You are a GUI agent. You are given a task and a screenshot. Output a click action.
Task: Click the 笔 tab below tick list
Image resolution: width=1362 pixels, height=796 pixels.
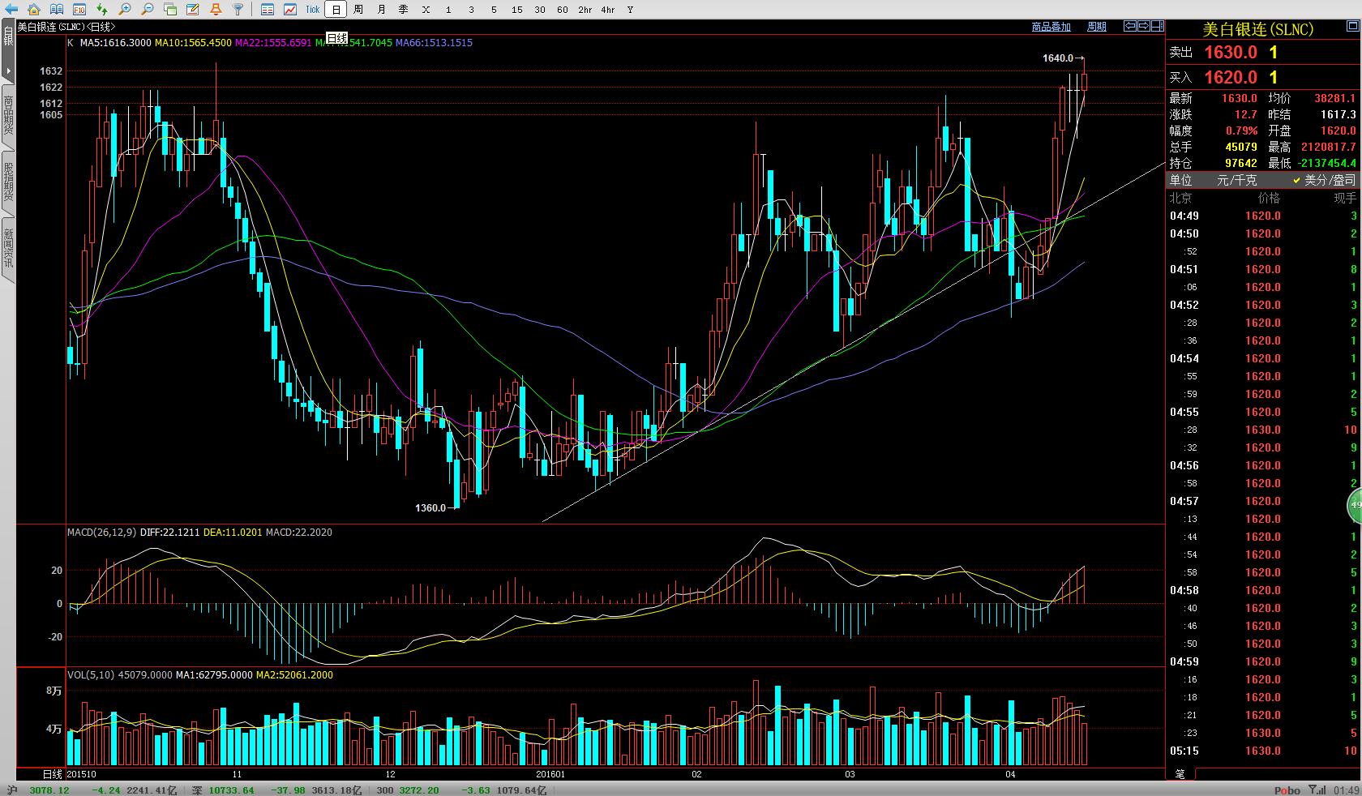1180,773
